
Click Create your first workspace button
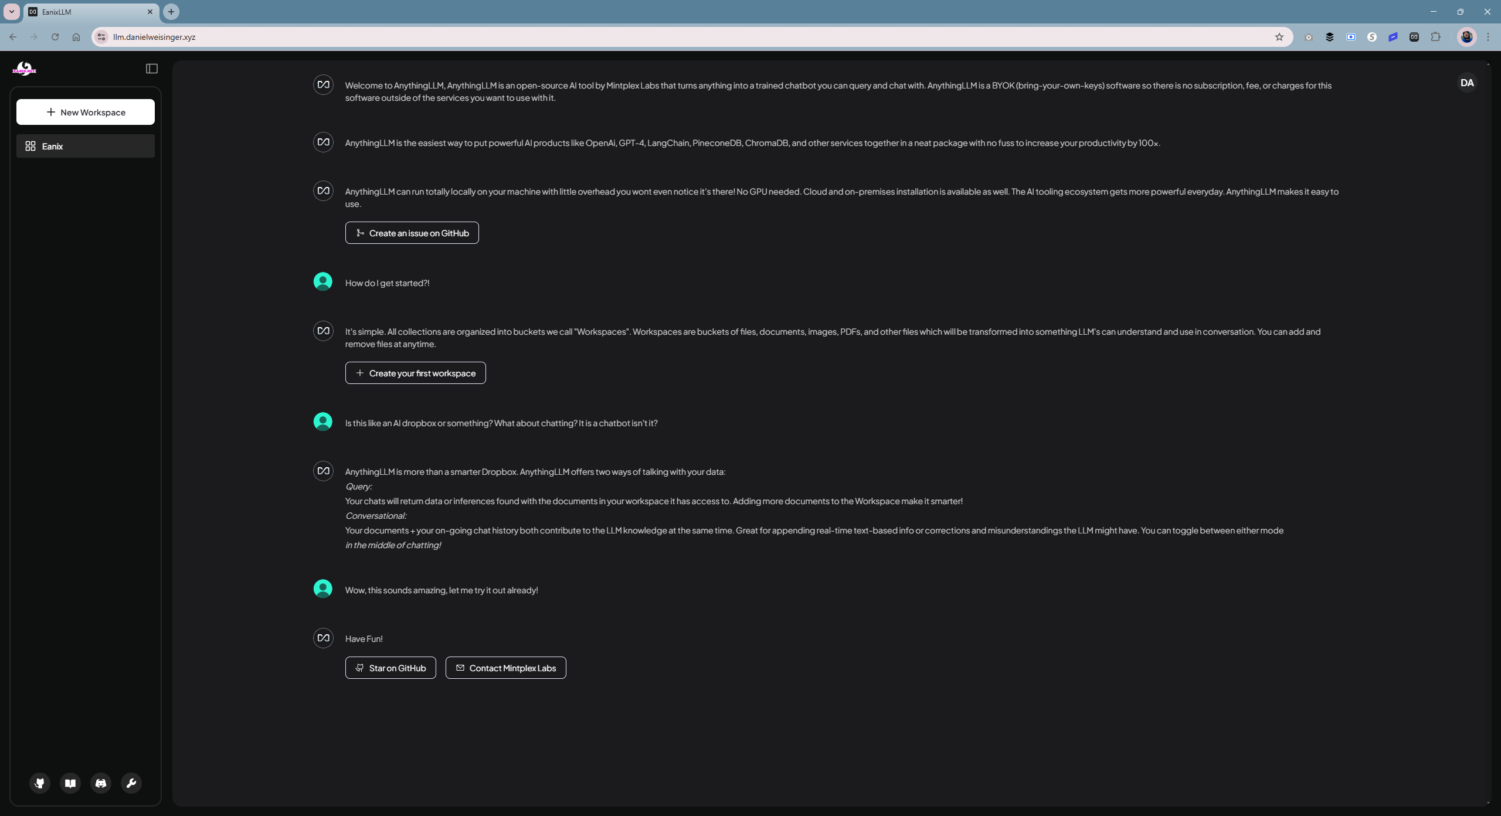click(x=415, y=373)
